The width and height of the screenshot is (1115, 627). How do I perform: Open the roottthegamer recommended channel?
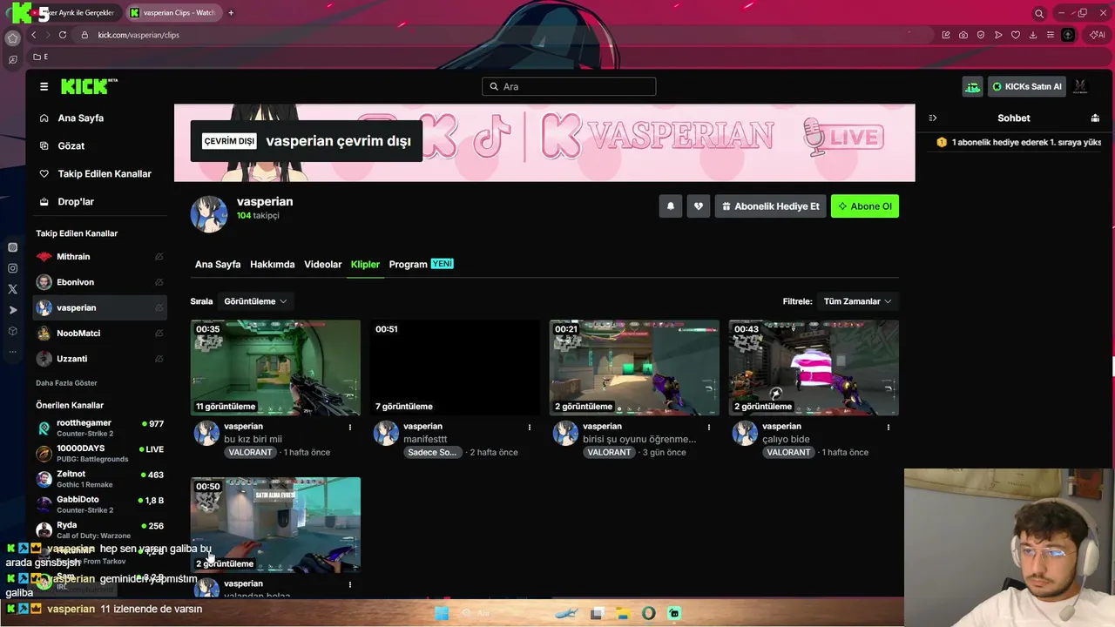click(x=100, y=428)
